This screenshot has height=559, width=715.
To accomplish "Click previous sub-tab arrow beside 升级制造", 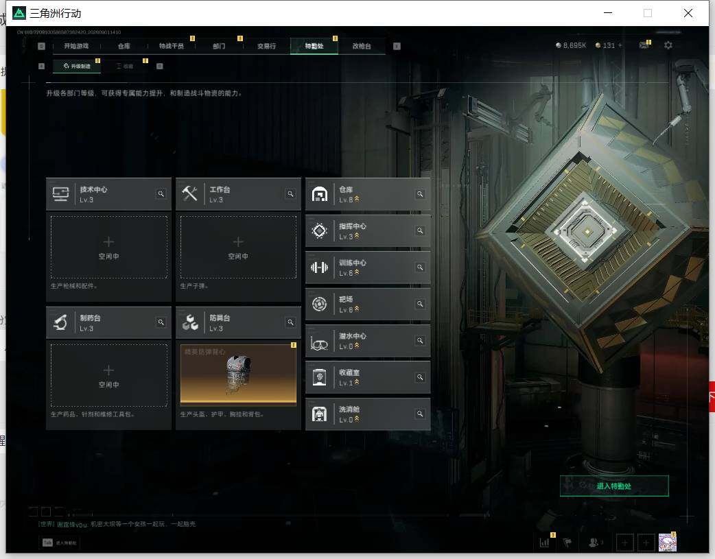I will click(41, 66).
